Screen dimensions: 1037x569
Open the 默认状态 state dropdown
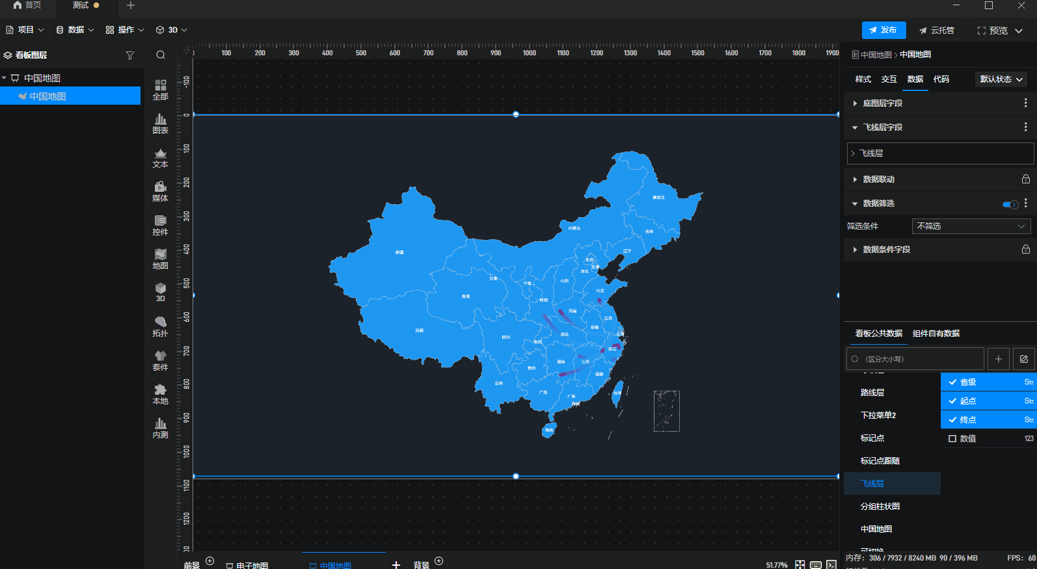pyautogui.click(x=1001, y=79)
